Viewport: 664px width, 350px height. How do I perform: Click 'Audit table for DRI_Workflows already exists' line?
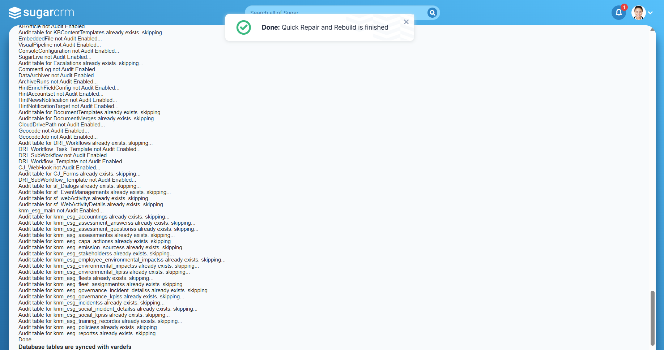(86, 143)
